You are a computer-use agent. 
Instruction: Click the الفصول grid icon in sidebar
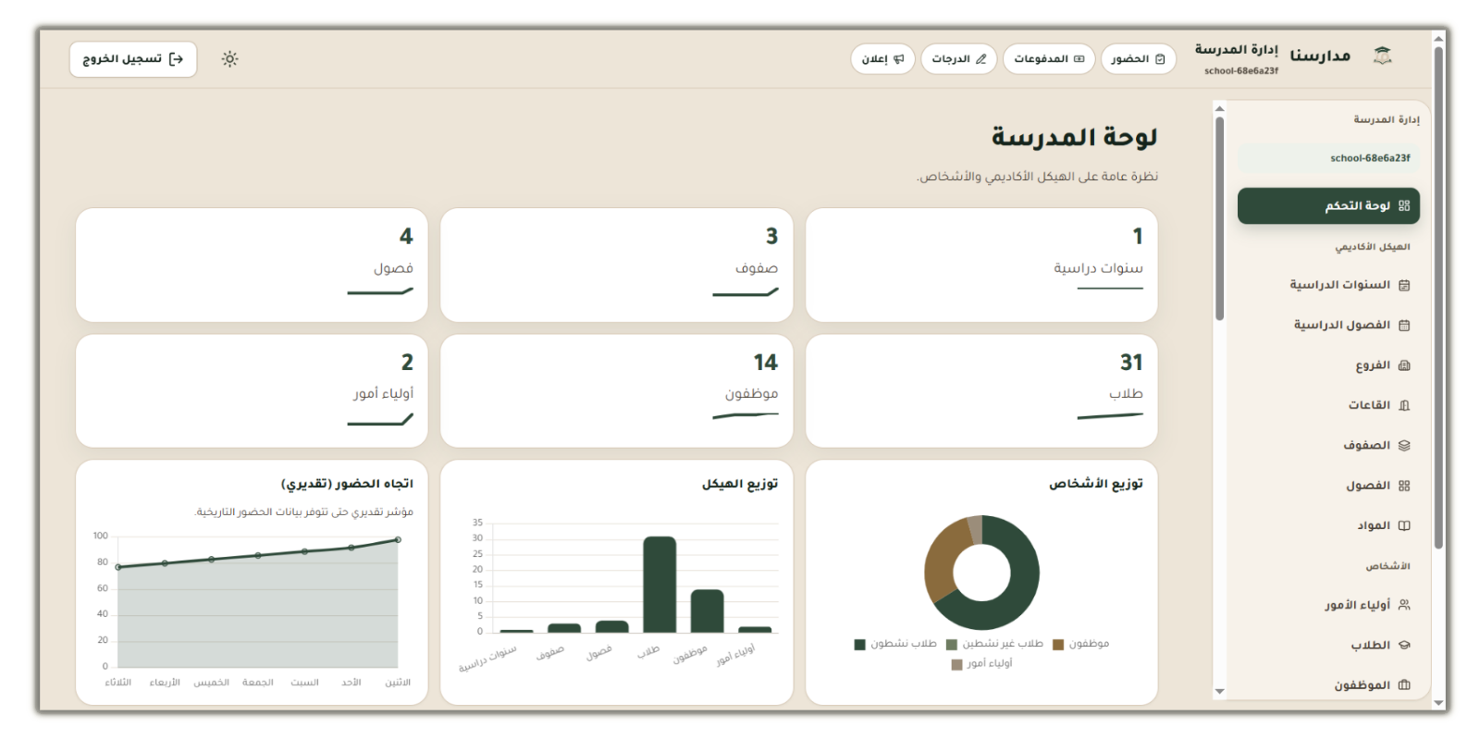1404,486
